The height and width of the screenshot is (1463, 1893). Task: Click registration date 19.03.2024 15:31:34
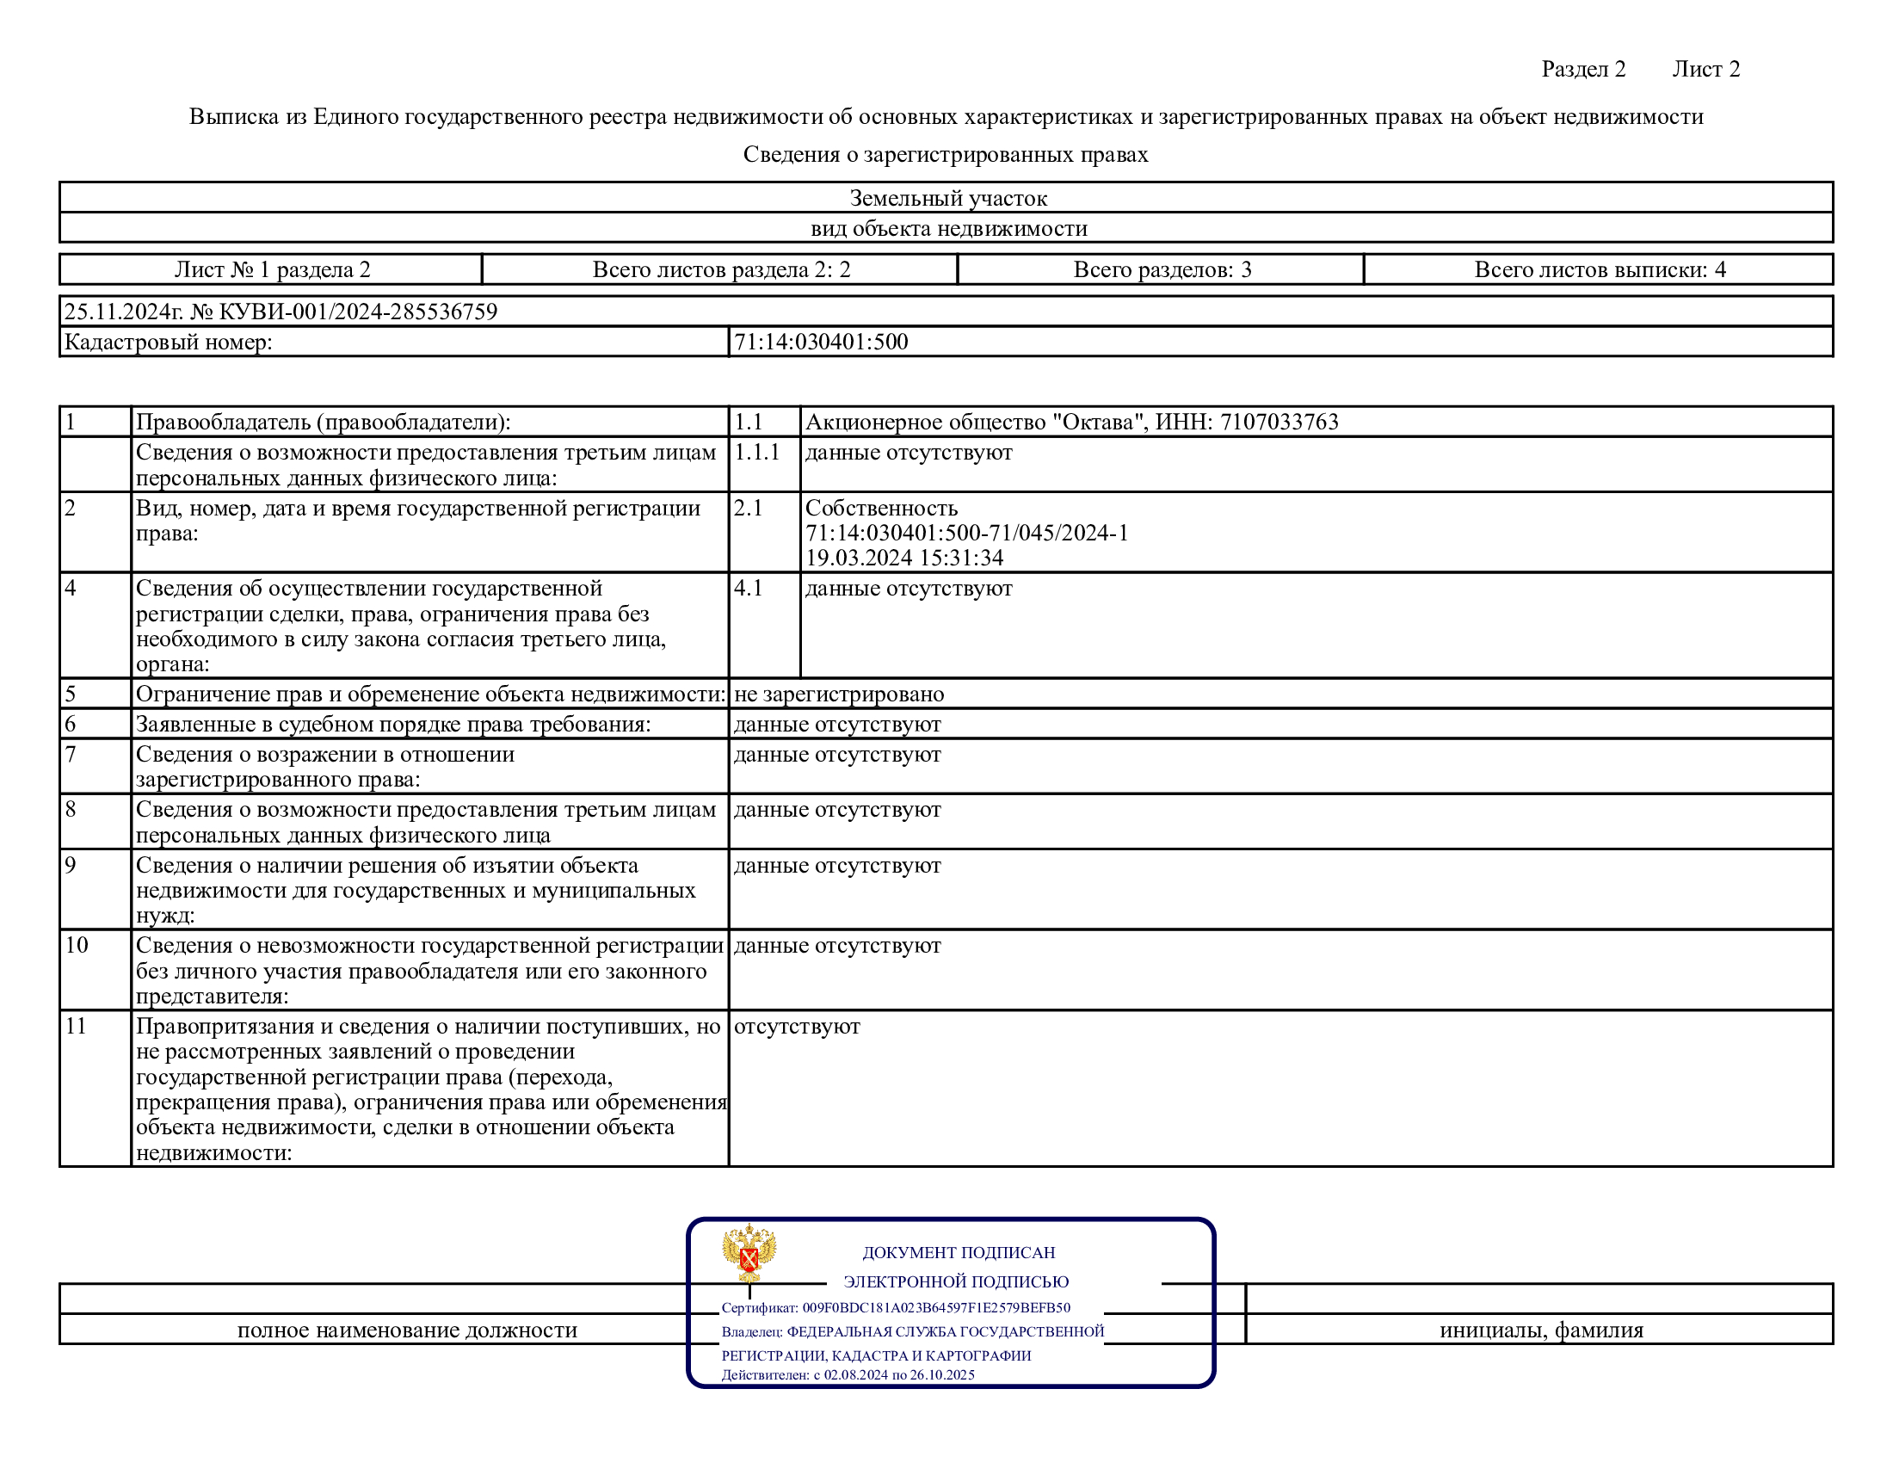click(x=904, y=559)
